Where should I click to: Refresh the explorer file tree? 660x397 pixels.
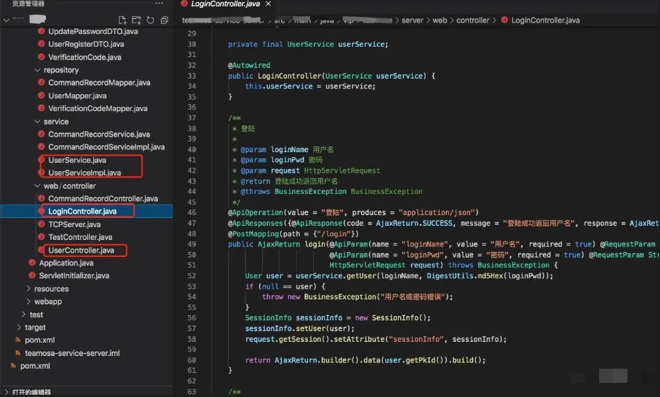(x=150, y=20)
